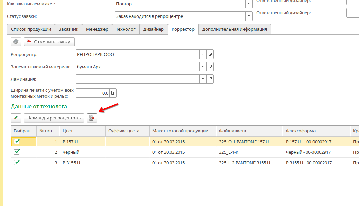Click the Ширина печати numeric input field
This screenshot has width=359, height=206.
93,93
